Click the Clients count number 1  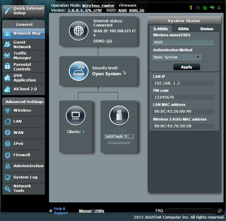[83, 132]
